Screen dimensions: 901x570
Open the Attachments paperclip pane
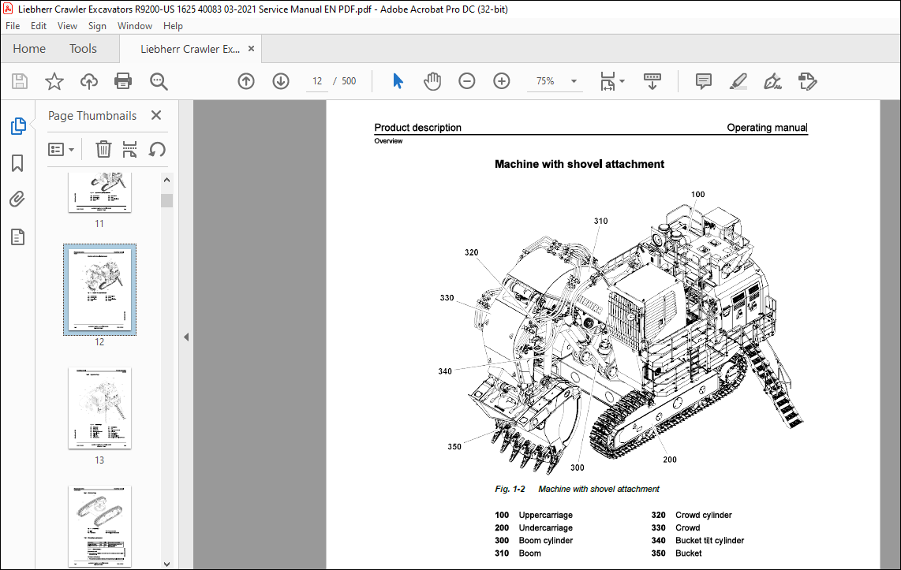18,199
